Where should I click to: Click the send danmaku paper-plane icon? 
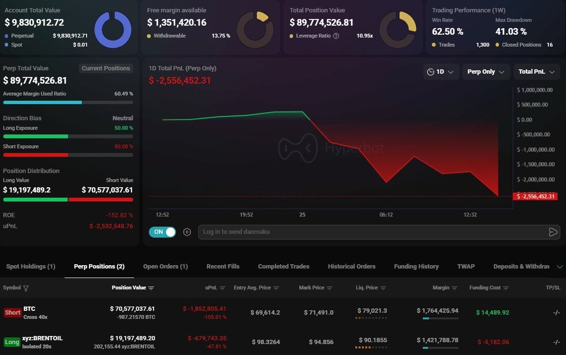click(x=553, y=232)
